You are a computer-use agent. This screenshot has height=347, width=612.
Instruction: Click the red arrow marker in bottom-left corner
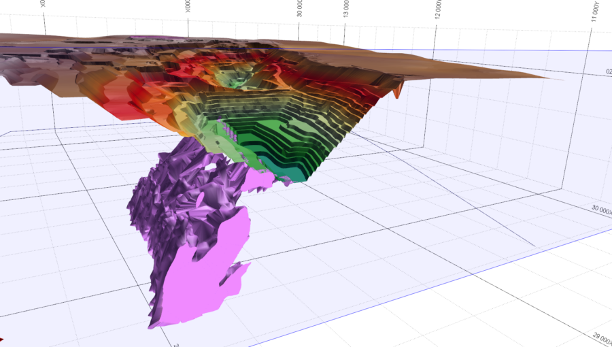[x=1, y=340]
